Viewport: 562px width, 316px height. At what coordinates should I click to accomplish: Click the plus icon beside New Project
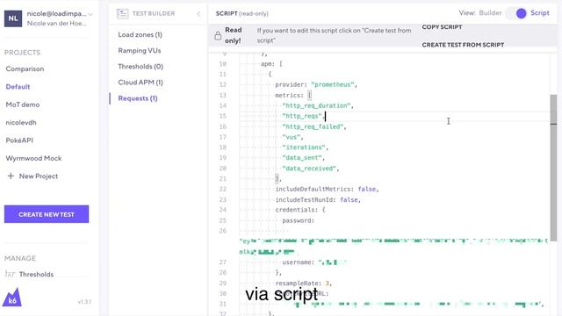point(11,176)
